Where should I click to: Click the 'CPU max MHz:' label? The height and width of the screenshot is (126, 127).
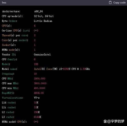pos(10,83)
